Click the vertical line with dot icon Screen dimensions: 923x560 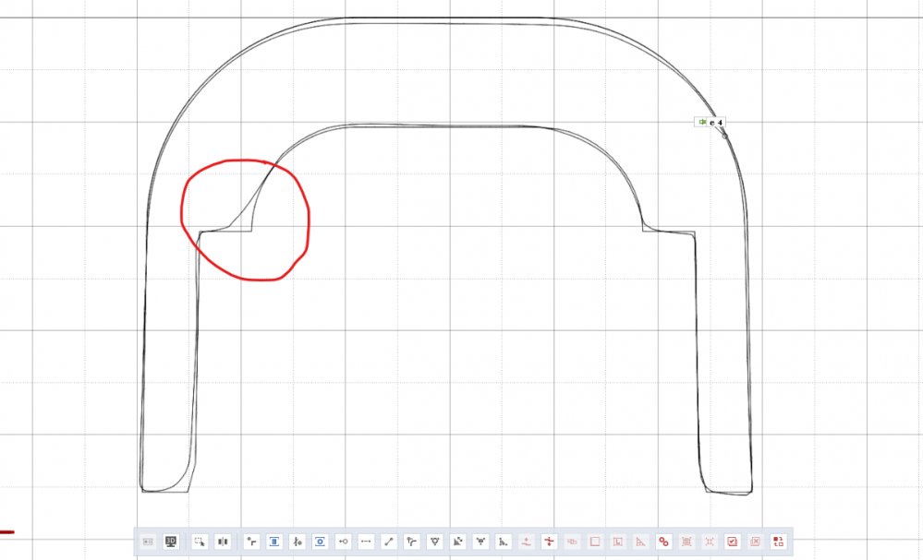click(298, 542)
